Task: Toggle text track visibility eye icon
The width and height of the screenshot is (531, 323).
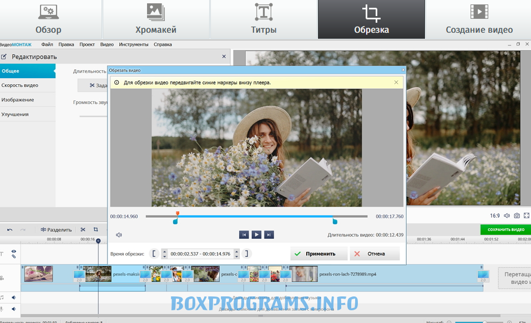Action: [13, 252]
